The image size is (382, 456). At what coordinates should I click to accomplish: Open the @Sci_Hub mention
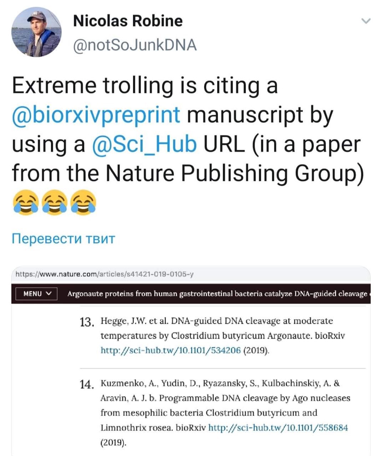144,144
